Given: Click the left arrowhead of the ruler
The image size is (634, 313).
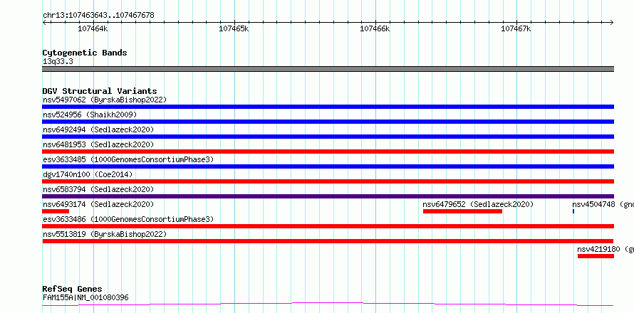Looking at the screenshot, I should pos(44,22).
